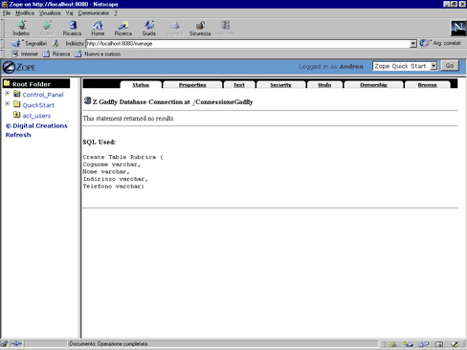The width and height of the screenshot is (467, 350).
Task: Click the online/offline connection icon in status bar
Action: [x=16, y=344]
